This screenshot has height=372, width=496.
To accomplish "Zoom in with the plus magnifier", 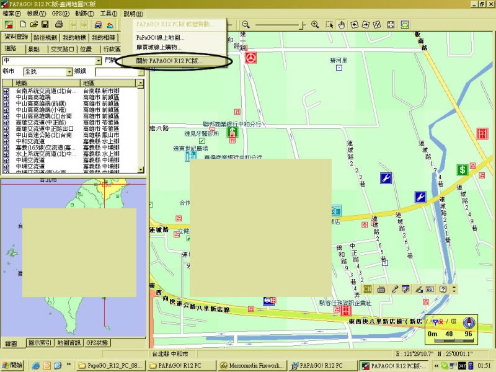I will [x=315, y=24].
